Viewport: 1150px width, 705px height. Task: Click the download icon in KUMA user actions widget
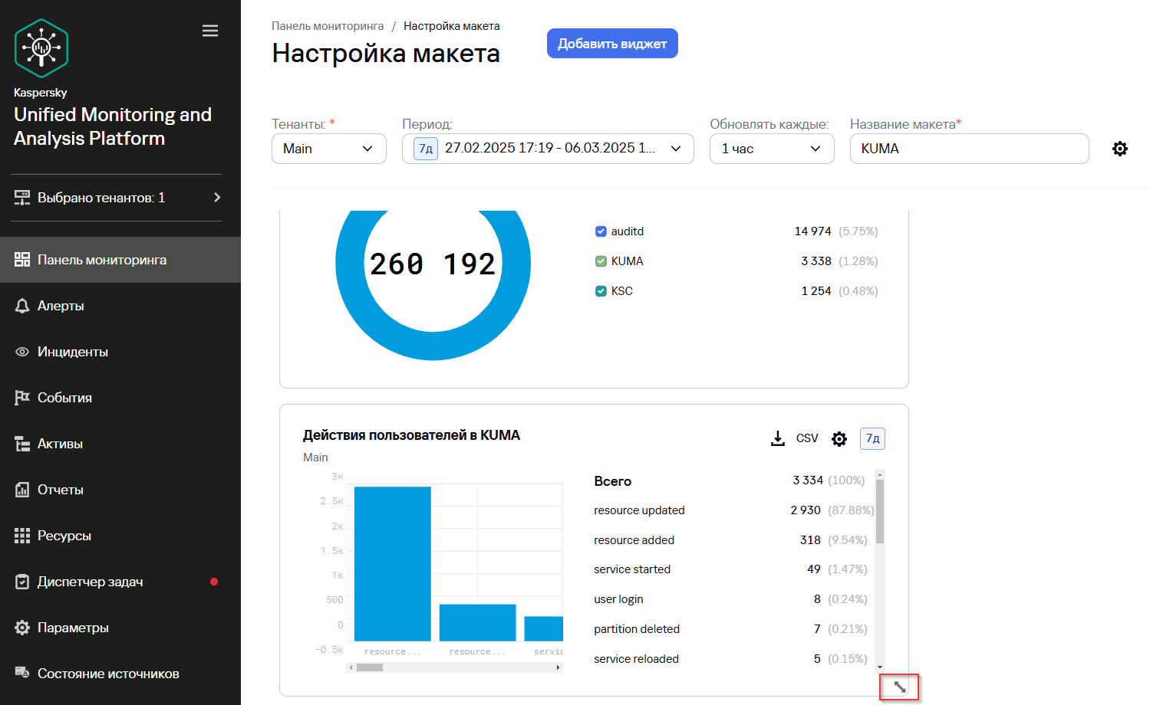pyautogui.click(x=778, y=438)
